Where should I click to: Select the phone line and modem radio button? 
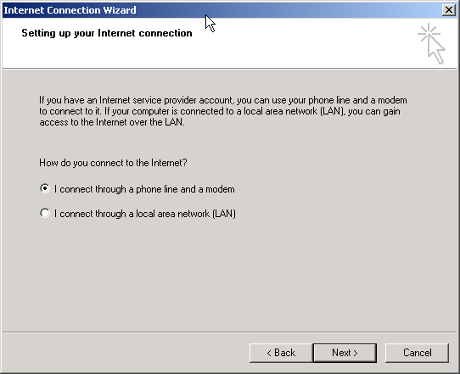click(x=45, y=188)
